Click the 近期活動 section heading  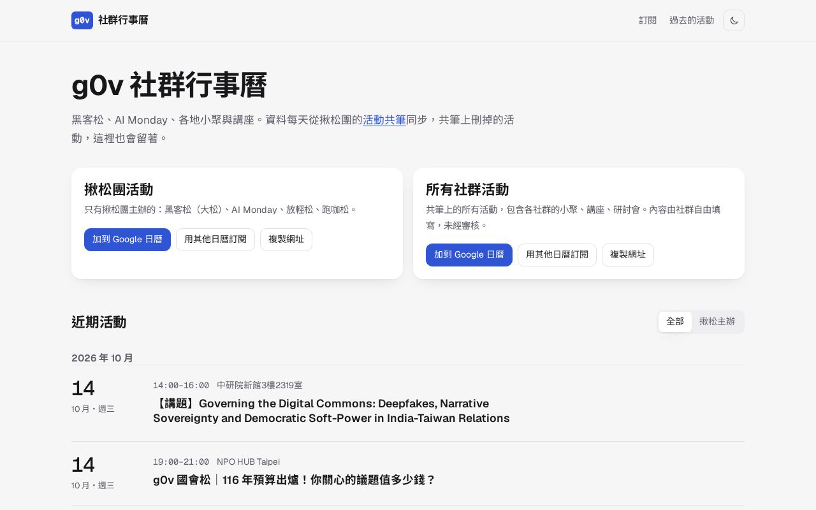coord(99,322)
